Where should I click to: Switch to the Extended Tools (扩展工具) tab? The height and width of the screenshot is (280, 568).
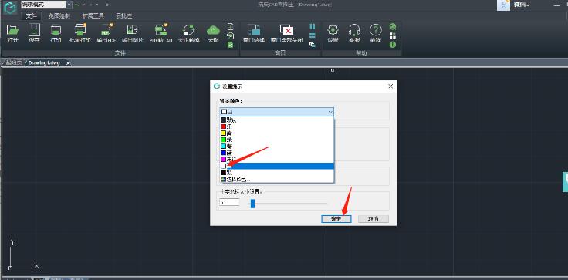[93, 16]
